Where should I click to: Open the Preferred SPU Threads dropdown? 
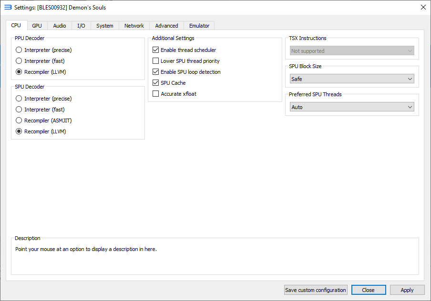(352, 107)
